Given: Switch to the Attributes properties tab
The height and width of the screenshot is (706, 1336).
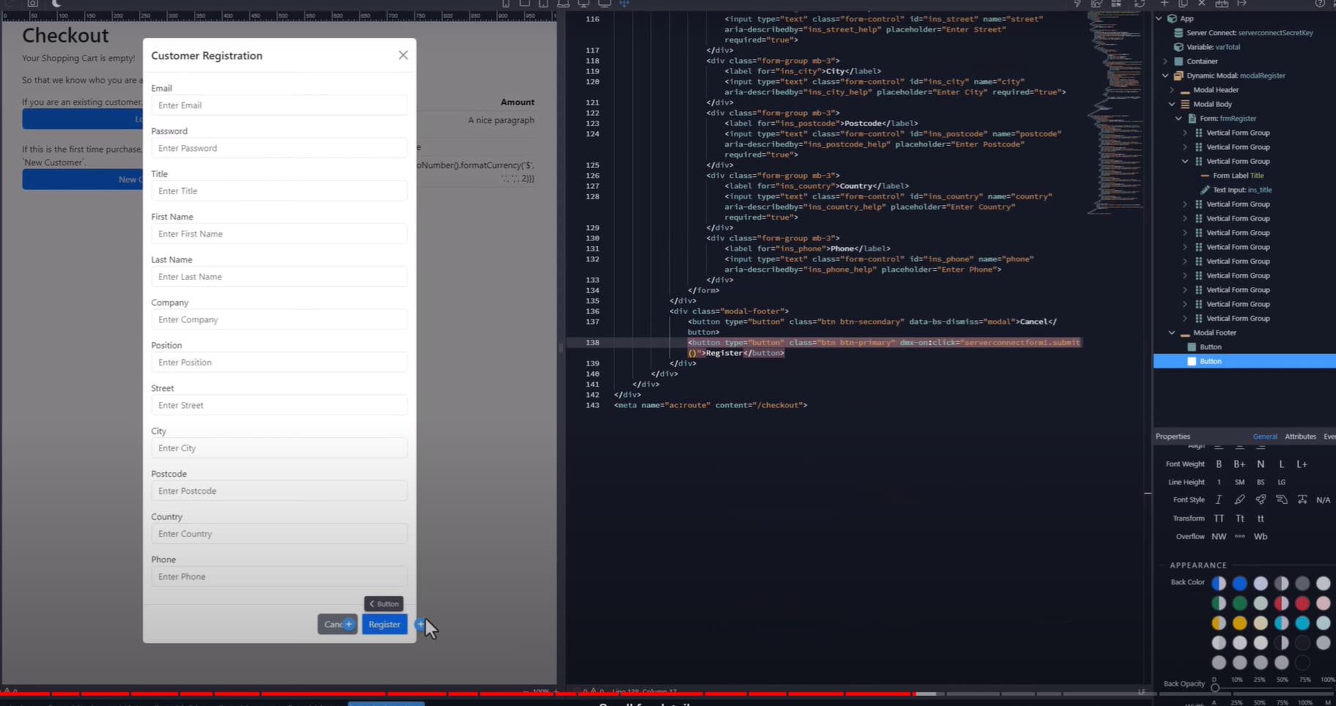Looking at the screenshot, I should (1300, 436).
